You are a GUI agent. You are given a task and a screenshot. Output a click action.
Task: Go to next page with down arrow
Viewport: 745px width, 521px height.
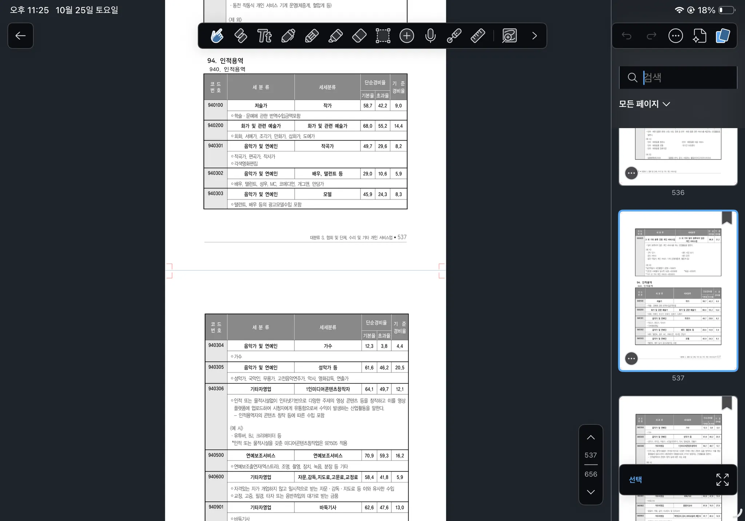pos(591,492)
